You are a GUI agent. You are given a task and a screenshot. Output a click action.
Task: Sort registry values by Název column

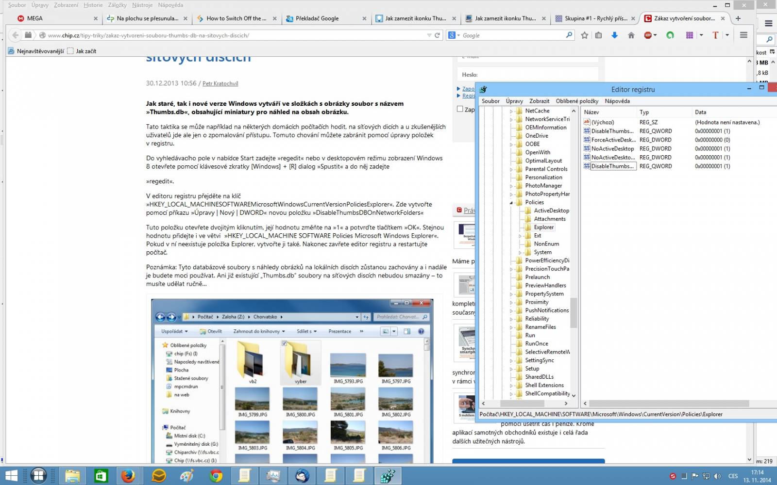coord(608,112)
